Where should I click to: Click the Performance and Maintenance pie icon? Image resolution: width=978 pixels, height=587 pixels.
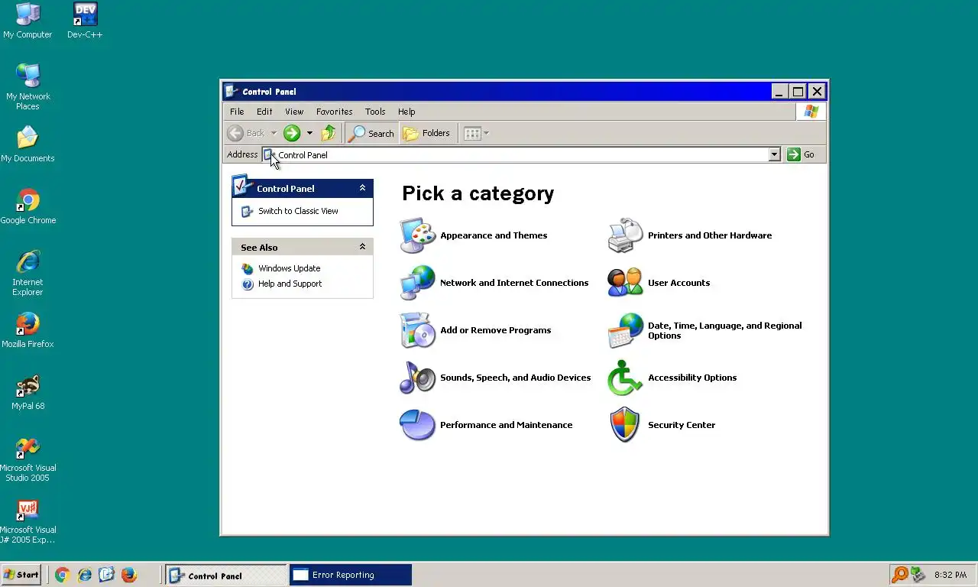point(417,425)
